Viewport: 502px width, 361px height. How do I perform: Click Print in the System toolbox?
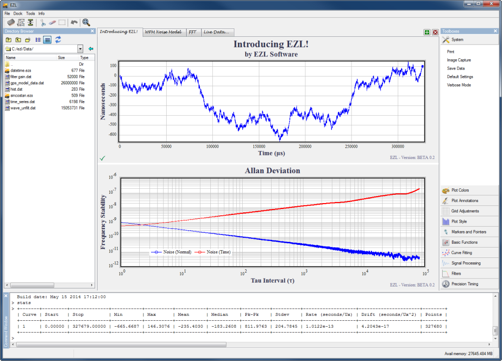[451, 52]
